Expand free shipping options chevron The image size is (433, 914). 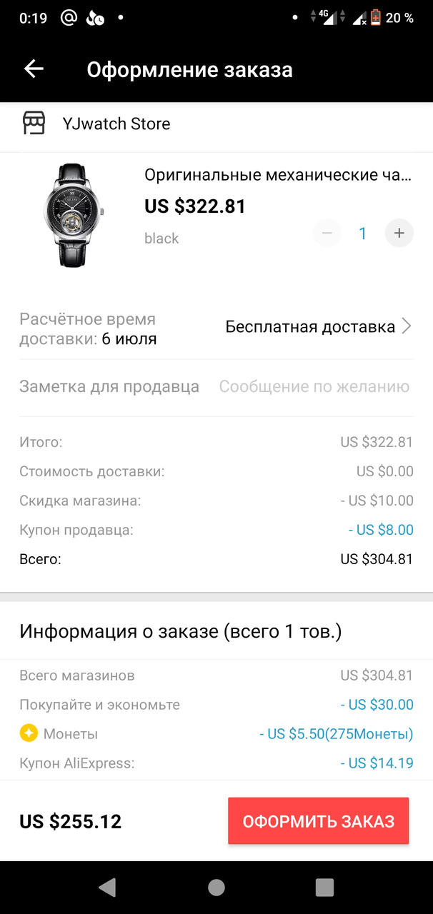pyautogui.click(x=407, y=327)
